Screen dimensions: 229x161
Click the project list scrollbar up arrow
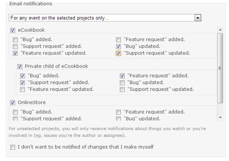point(220,30)
